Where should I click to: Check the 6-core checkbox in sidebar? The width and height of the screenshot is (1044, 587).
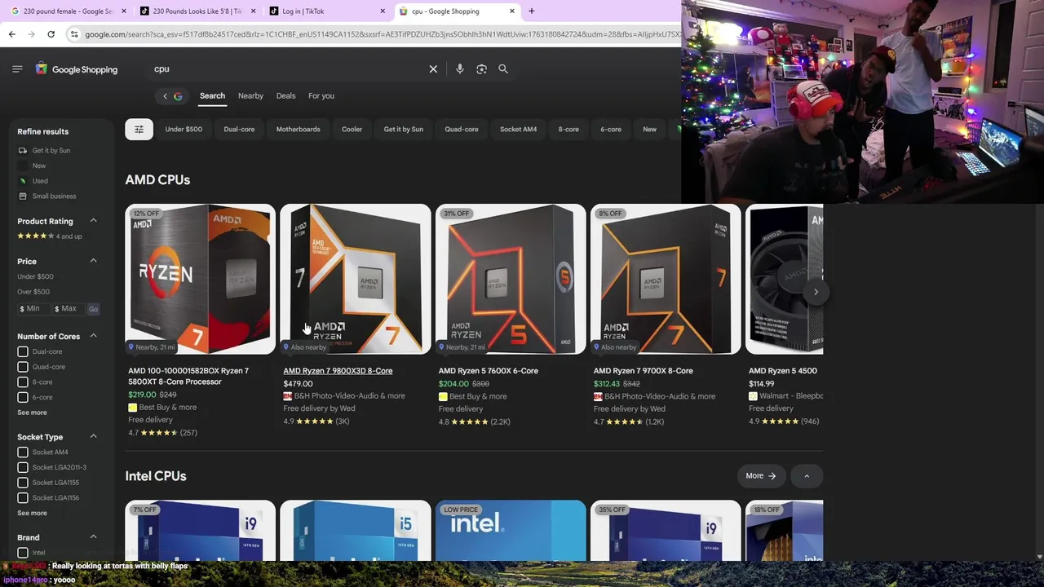coord(23,397)
